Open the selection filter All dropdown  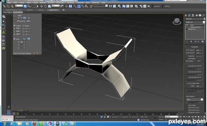pyautogui.click(x=19, y=5)
